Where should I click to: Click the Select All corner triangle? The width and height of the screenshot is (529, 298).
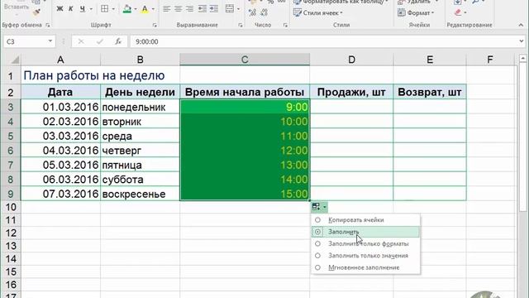pos(15,60)
